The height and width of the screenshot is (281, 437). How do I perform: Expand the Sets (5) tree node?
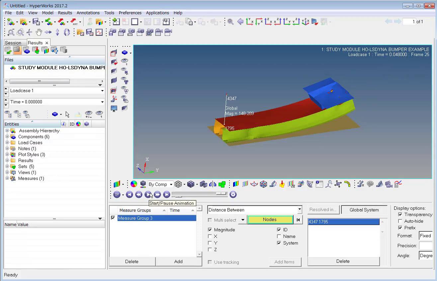[x=7, y=166]
